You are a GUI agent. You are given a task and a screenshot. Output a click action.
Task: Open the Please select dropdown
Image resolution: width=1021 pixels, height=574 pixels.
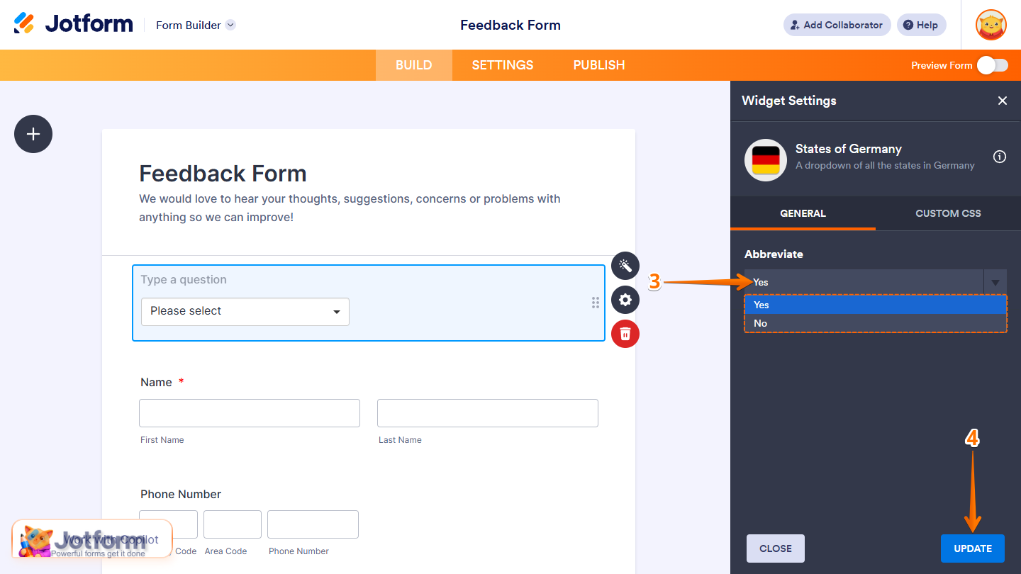pos(245,312)
